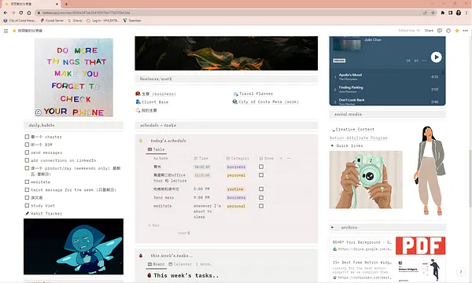Viewport: 472px width, 283px height.
Task: Click the routine category tag
Action: [235, 189]
